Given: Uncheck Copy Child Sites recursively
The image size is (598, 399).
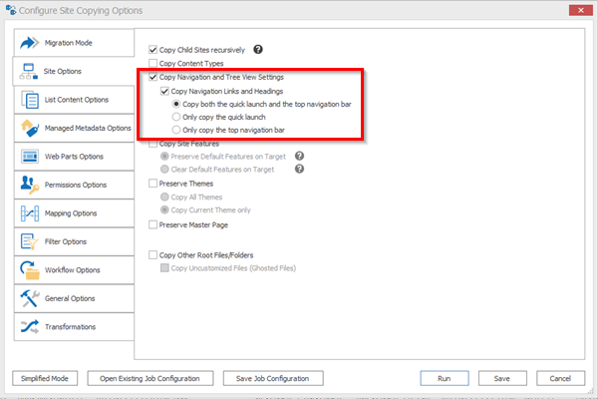Looking at the screenshot, I should (152, 49).
